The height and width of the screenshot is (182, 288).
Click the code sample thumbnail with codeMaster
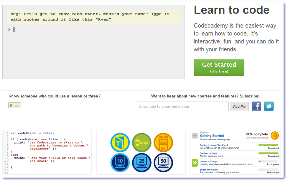click(47, 152)
